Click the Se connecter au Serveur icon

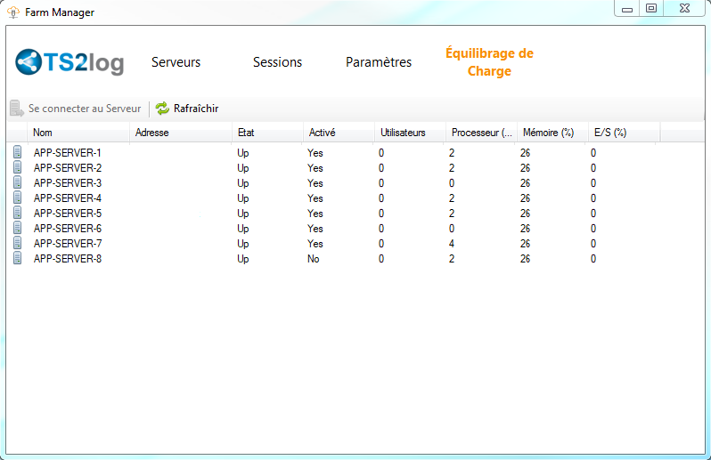(17, 109)
